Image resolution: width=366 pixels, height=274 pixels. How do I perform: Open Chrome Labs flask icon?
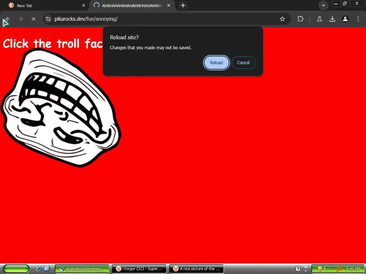pos(319,19)
